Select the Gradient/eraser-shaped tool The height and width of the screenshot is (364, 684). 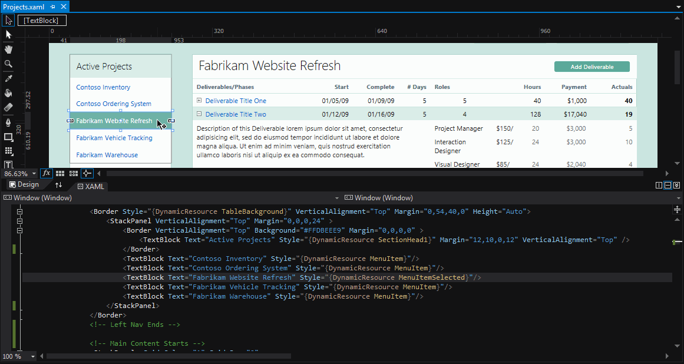8,107
